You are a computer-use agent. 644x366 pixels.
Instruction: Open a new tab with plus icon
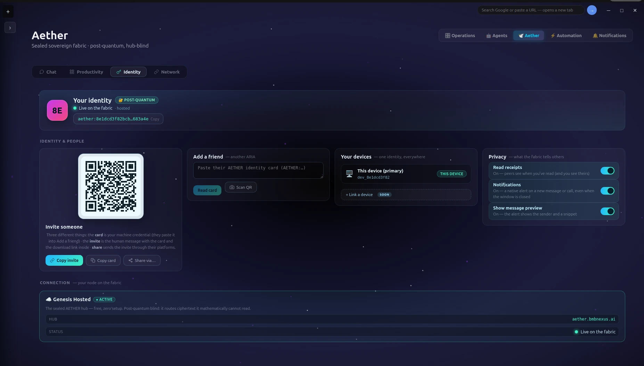(8, 11)
